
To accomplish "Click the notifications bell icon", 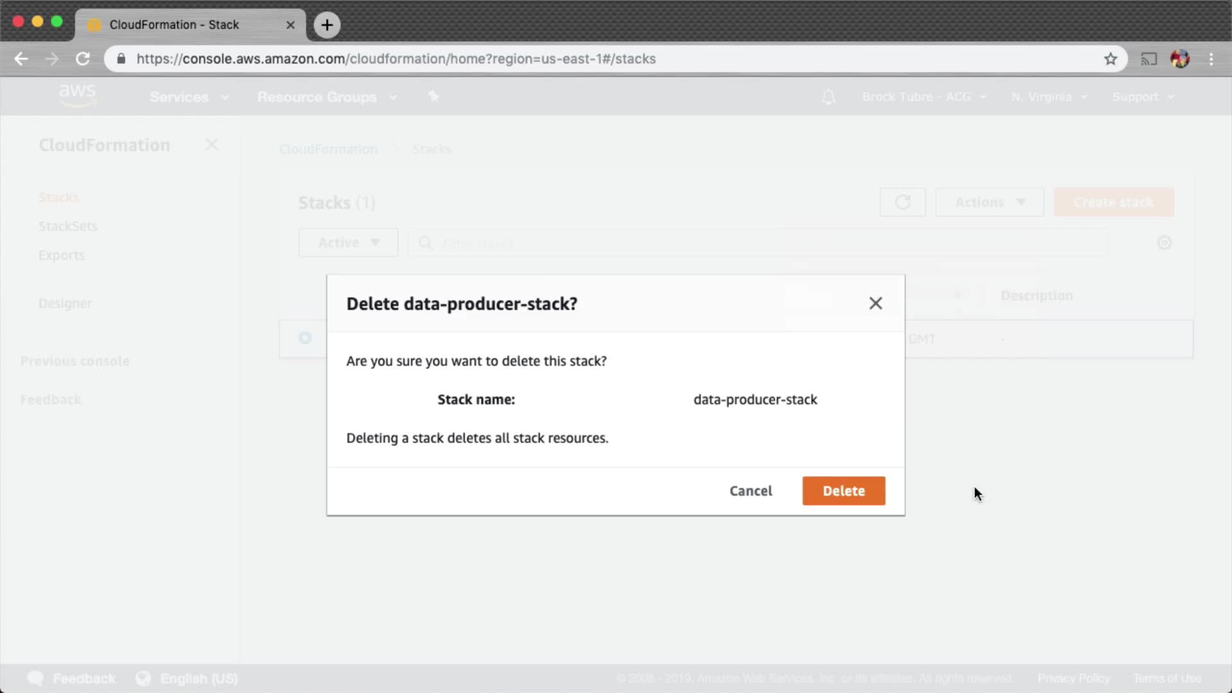I will coord(828,97).
